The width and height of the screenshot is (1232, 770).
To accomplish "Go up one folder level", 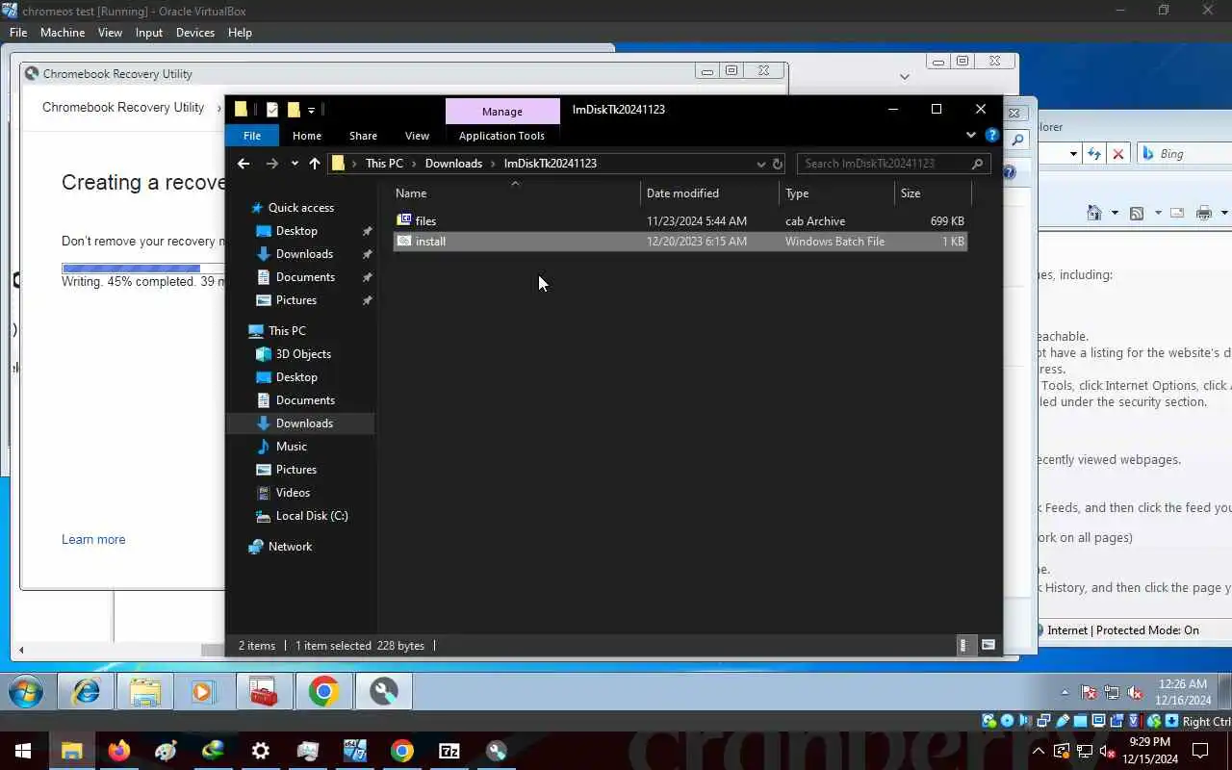I will (x=315, y=164).
